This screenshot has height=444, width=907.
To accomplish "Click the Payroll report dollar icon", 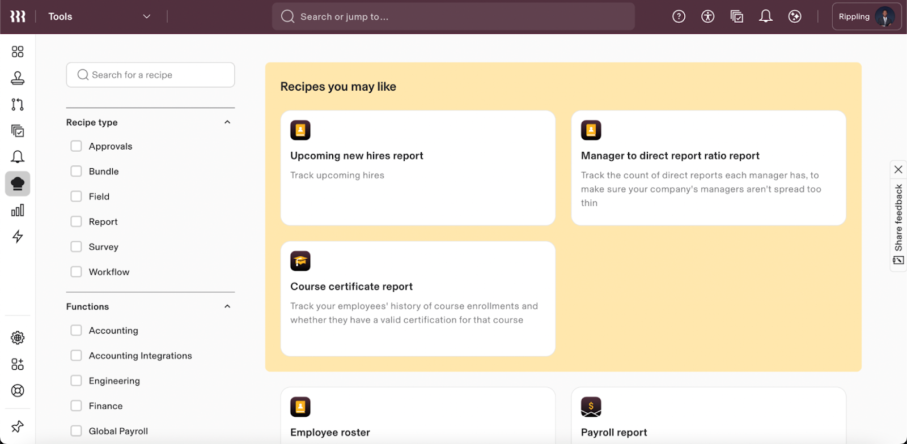I will 591,407.
